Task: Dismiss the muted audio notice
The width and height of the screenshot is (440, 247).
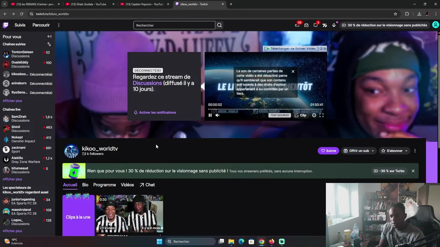Action: click(293, 71)
